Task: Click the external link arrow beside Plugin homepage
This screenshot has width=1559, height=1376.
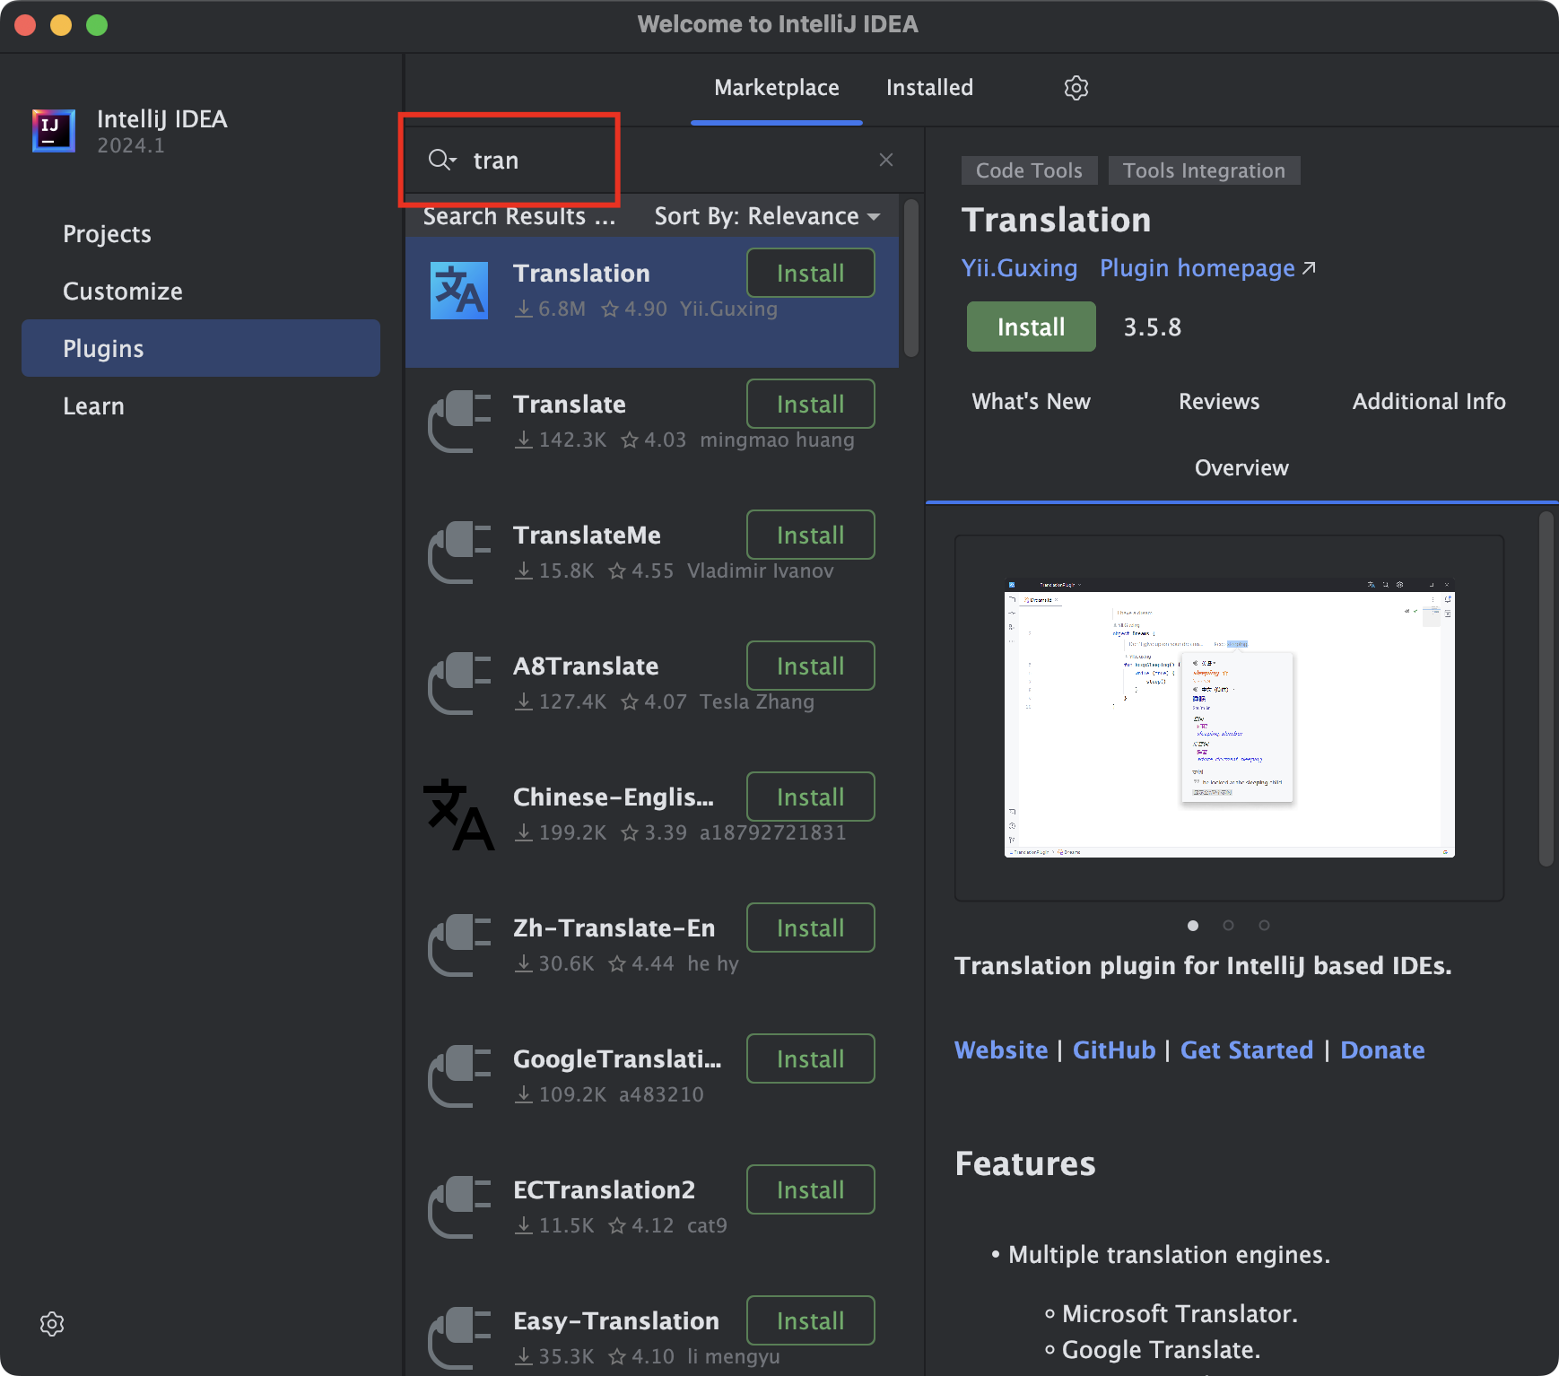Action: coord(1310,268)
